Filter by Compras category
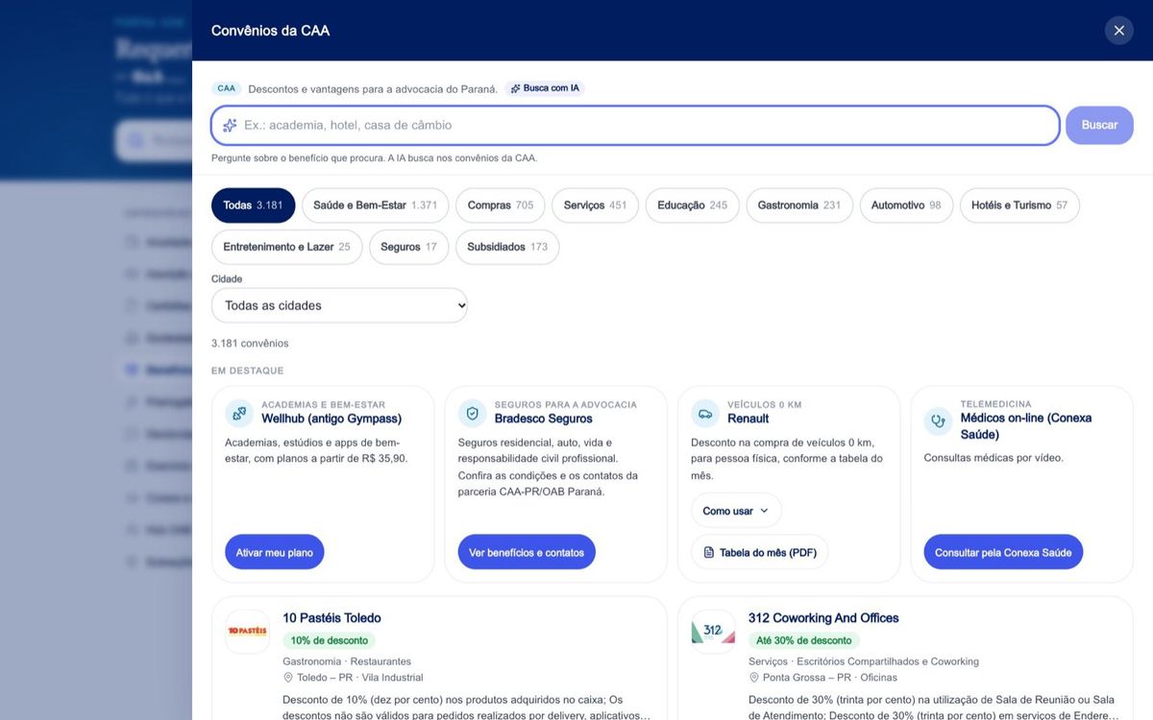 point(501,205)
